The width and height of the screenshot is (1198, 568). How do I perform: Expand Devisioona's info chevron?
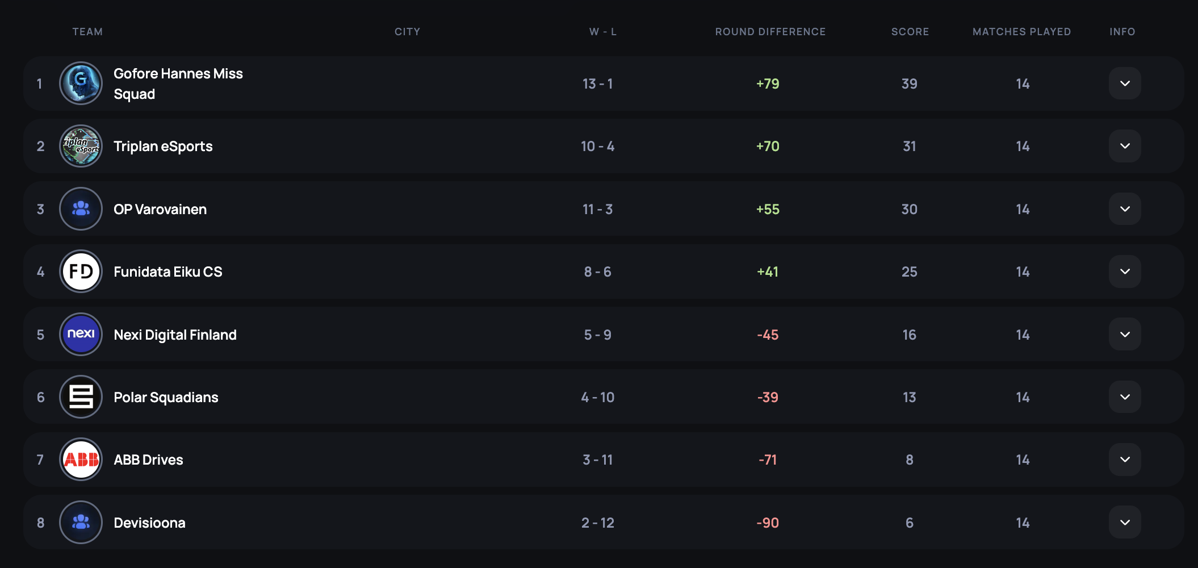tap(1124, 523)
